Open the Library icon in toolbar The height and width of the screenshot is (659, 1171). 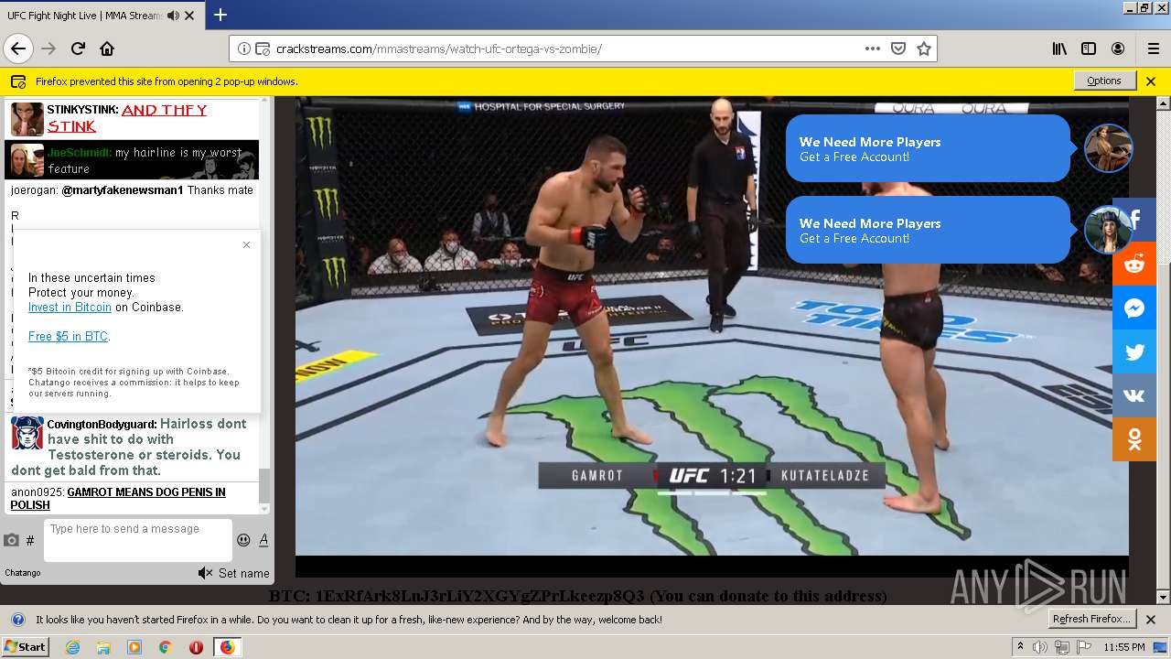click(1059, 49)
